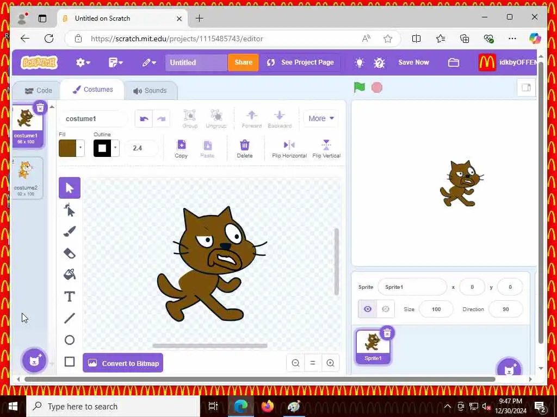Open the Edit pencil dropdown
This screenshot has height=417, width=557.
[x=149, y=63]
